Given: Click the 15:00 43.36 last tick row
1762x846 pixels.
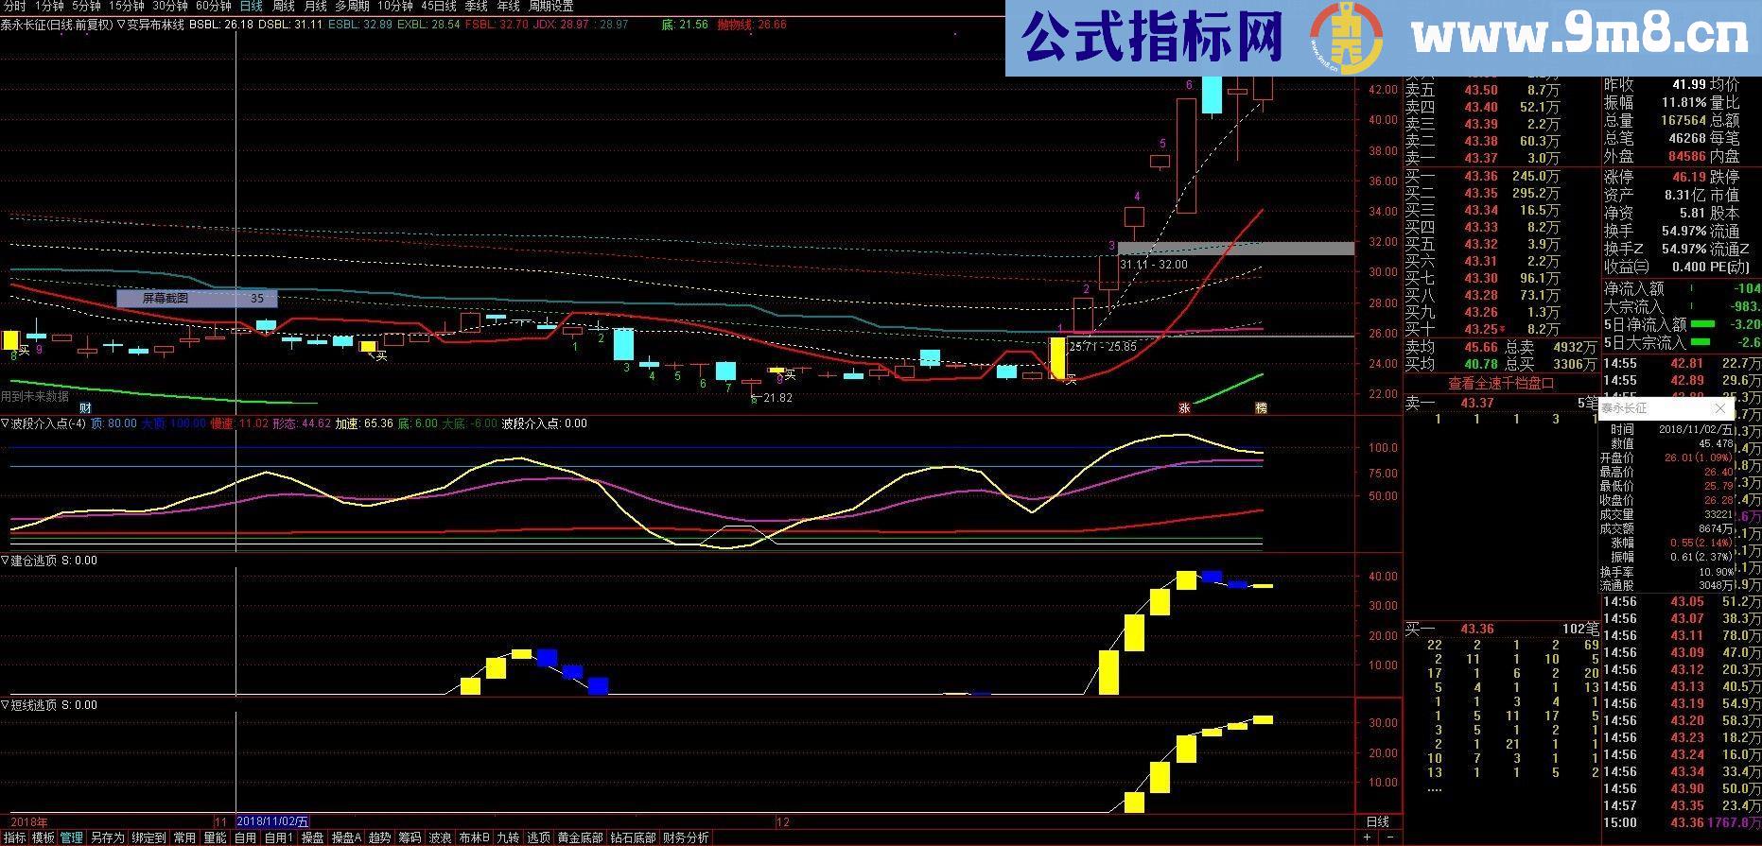Looking at the screenshot, I should (1682, 823).
